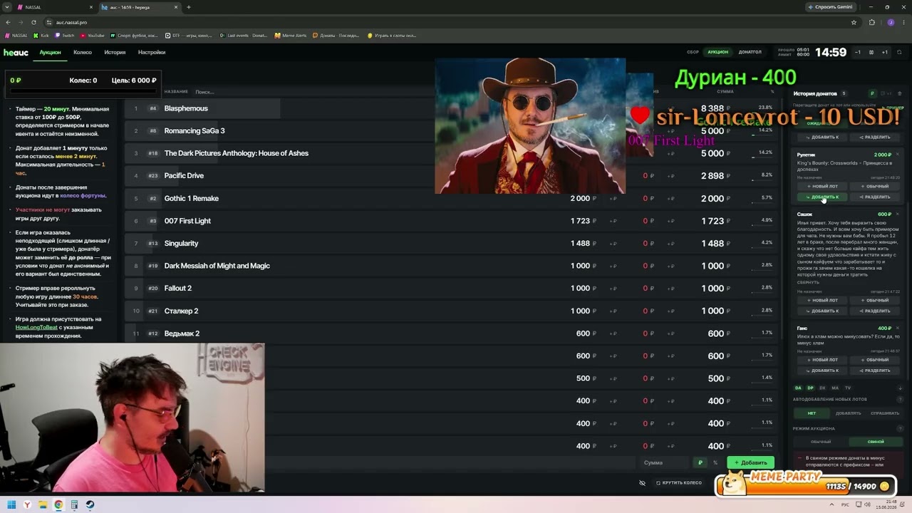Screen dimensions: 912x513
Task: Spin the wheel via Крутить колесо
Action: (679, 482)
